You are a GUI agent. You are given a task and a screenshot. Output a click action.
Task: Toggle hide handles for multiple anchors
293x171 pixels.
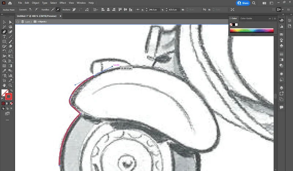coord(58,9)
